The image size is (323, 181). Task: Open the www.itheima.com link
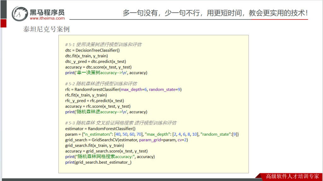coord(47,19)
